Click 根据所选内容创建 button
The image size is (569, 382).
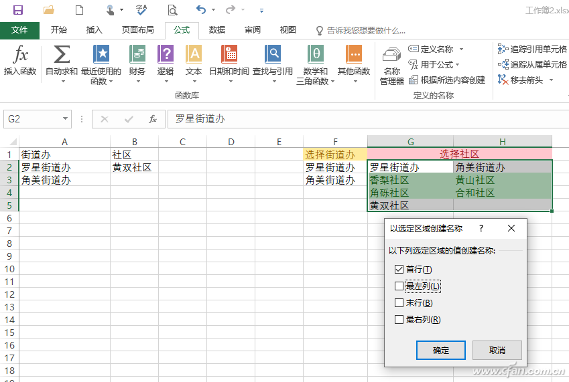click(447, 80)
